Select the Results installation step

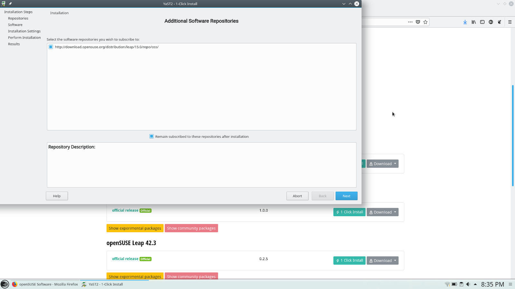(14, 44)
